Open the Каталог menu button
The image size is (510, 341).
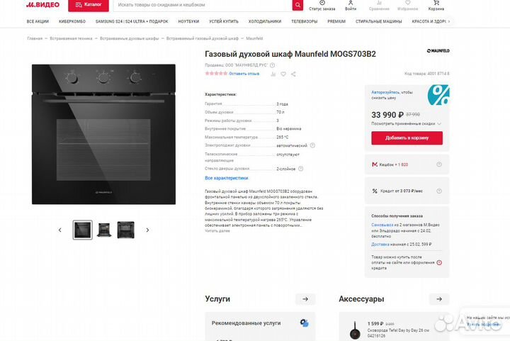[89, 4]
